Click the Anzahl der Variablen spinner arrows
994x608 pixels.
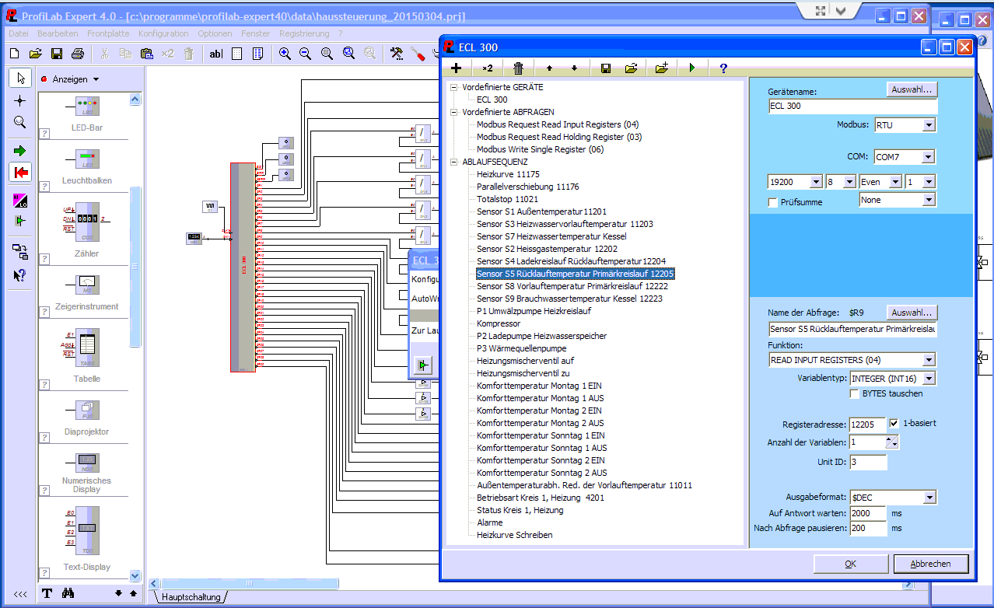tap(892, 442)
